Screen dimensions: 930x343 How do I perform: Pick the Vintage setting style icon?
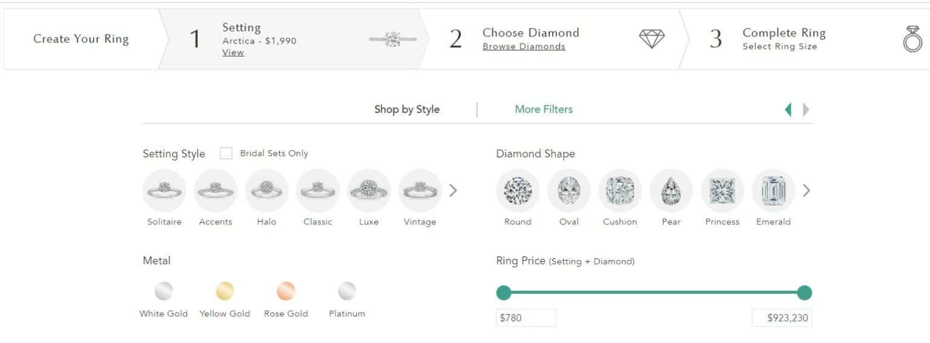pyautogui.click(x=420, y=191)
